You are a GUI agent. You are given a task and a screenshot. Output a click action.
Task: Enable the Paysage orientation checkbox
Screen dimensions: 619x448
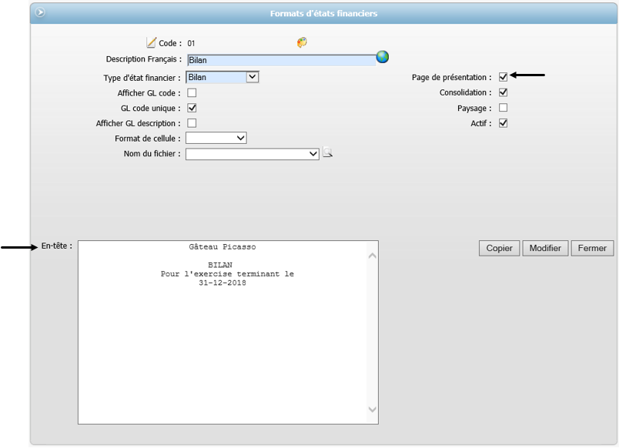(504, 108)
